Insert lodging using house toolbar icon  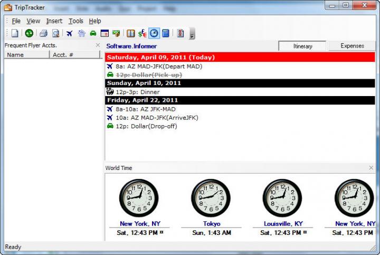[81, 33]
